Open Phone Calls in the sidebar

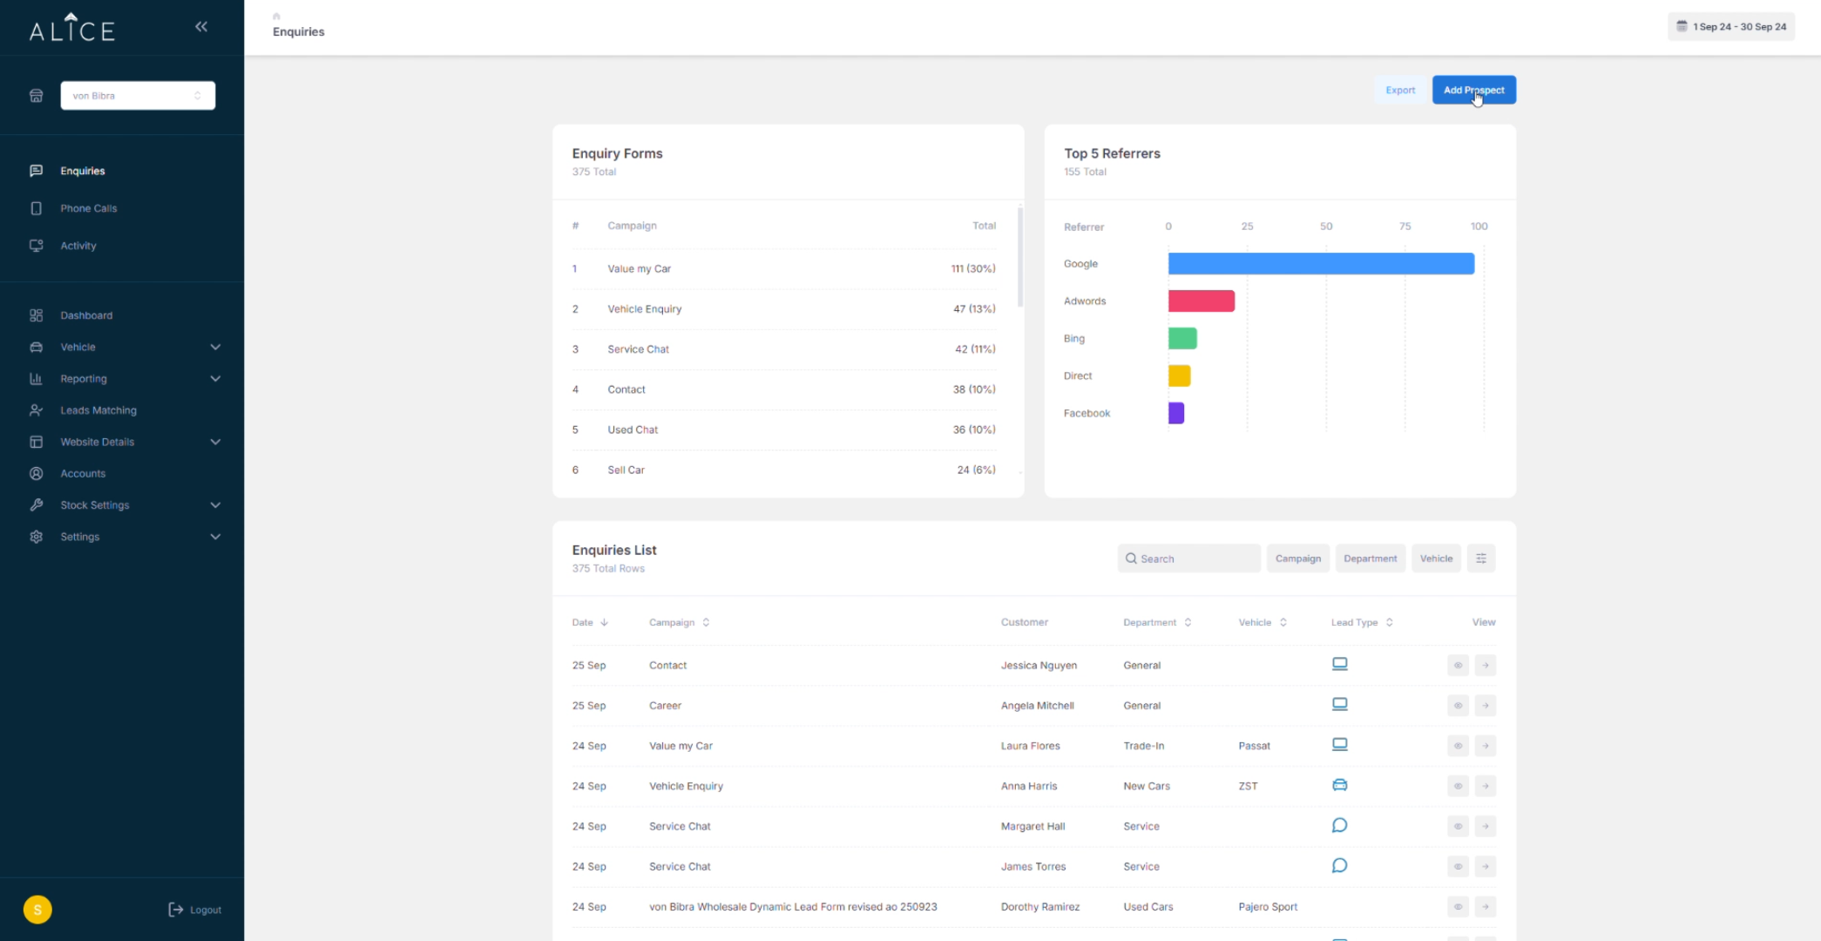[x=88, y=208]
